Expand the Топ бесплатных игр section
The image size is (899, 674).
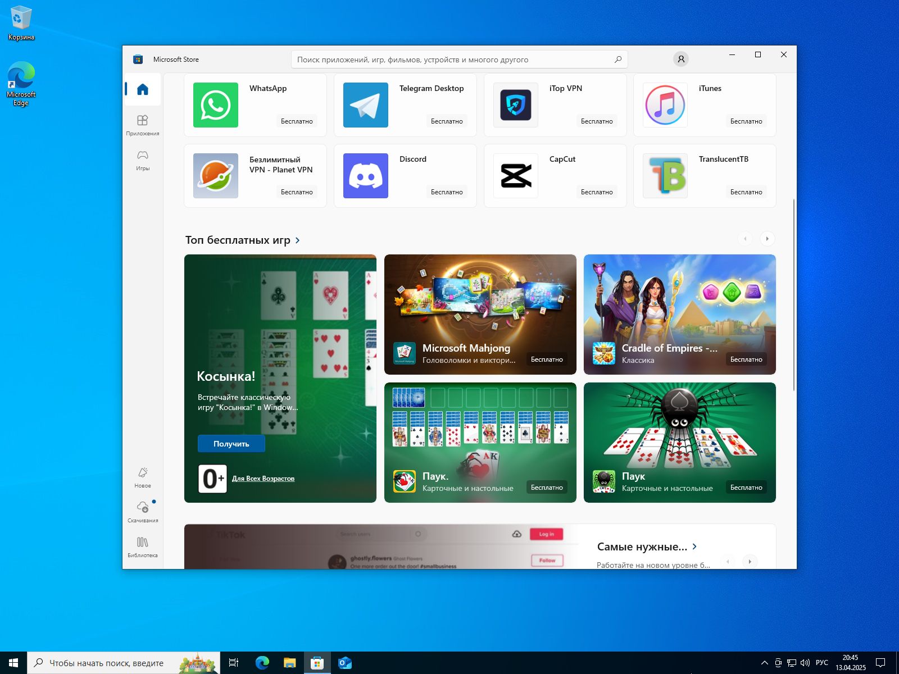point(297,240)
